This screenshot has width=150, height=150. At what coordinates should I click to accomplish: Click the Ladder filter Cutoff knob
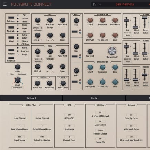click(x=90, y=67)
